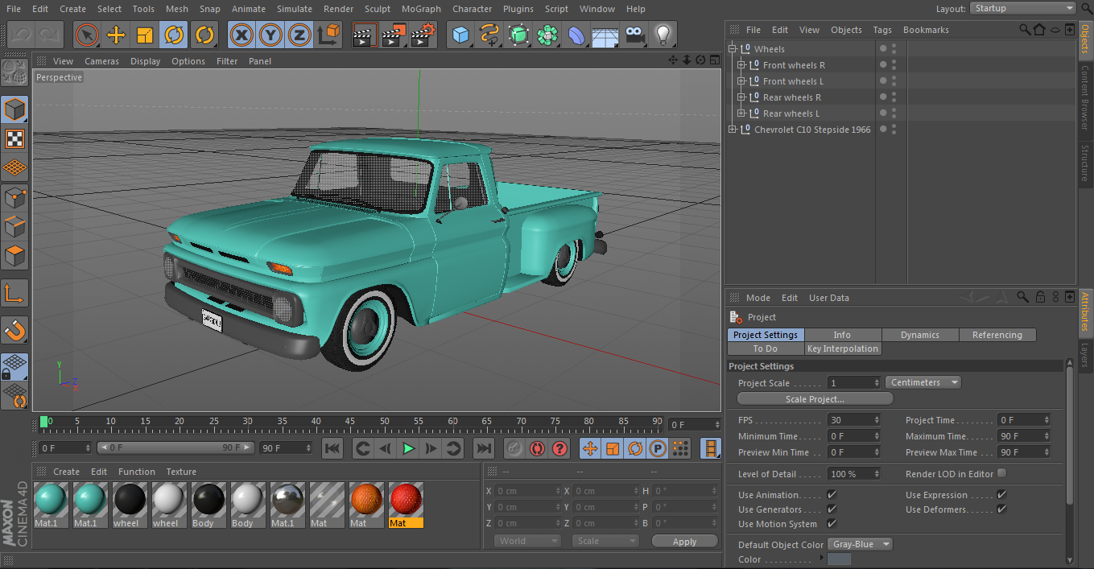Open the Centimeters unit dropdown
1094x569 pixels.
point(923,382)
